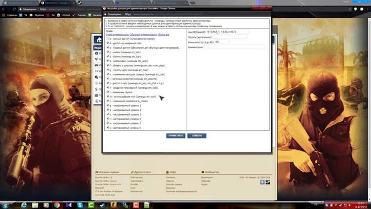
Task: Launch Counter-Strike icon in the taskbar
Action: coord(114,205)
